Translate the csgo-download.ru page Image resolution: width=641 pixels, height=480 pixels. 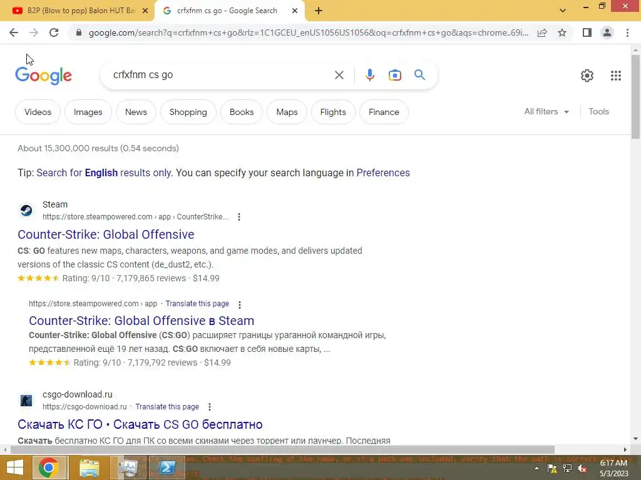click(167, 406)
